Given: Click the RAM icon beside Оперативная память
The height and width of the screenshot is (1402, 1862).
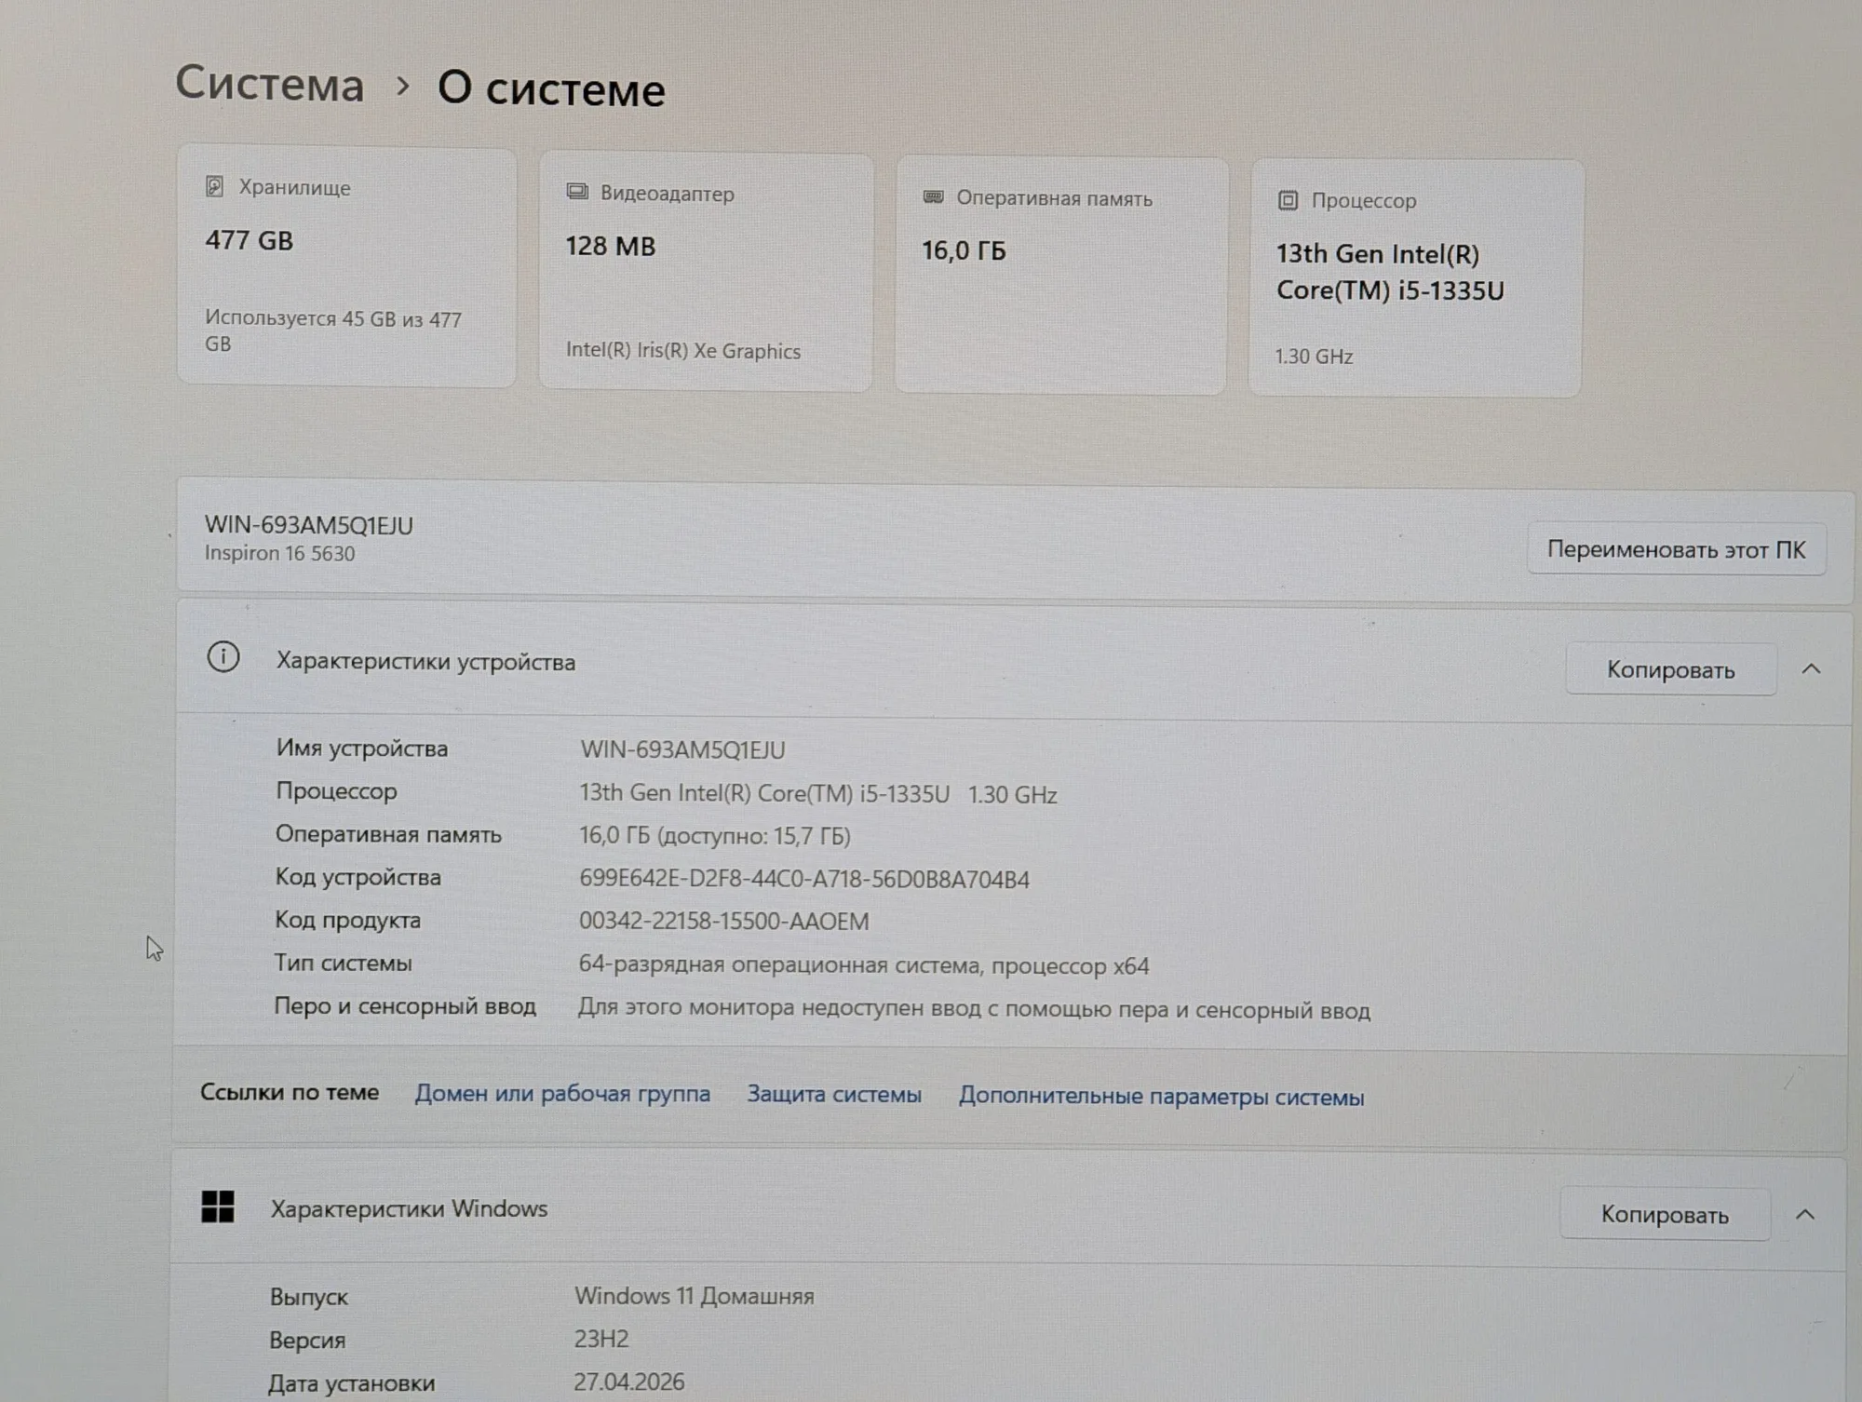Looking at the screenshot, I should click(933, 196).
